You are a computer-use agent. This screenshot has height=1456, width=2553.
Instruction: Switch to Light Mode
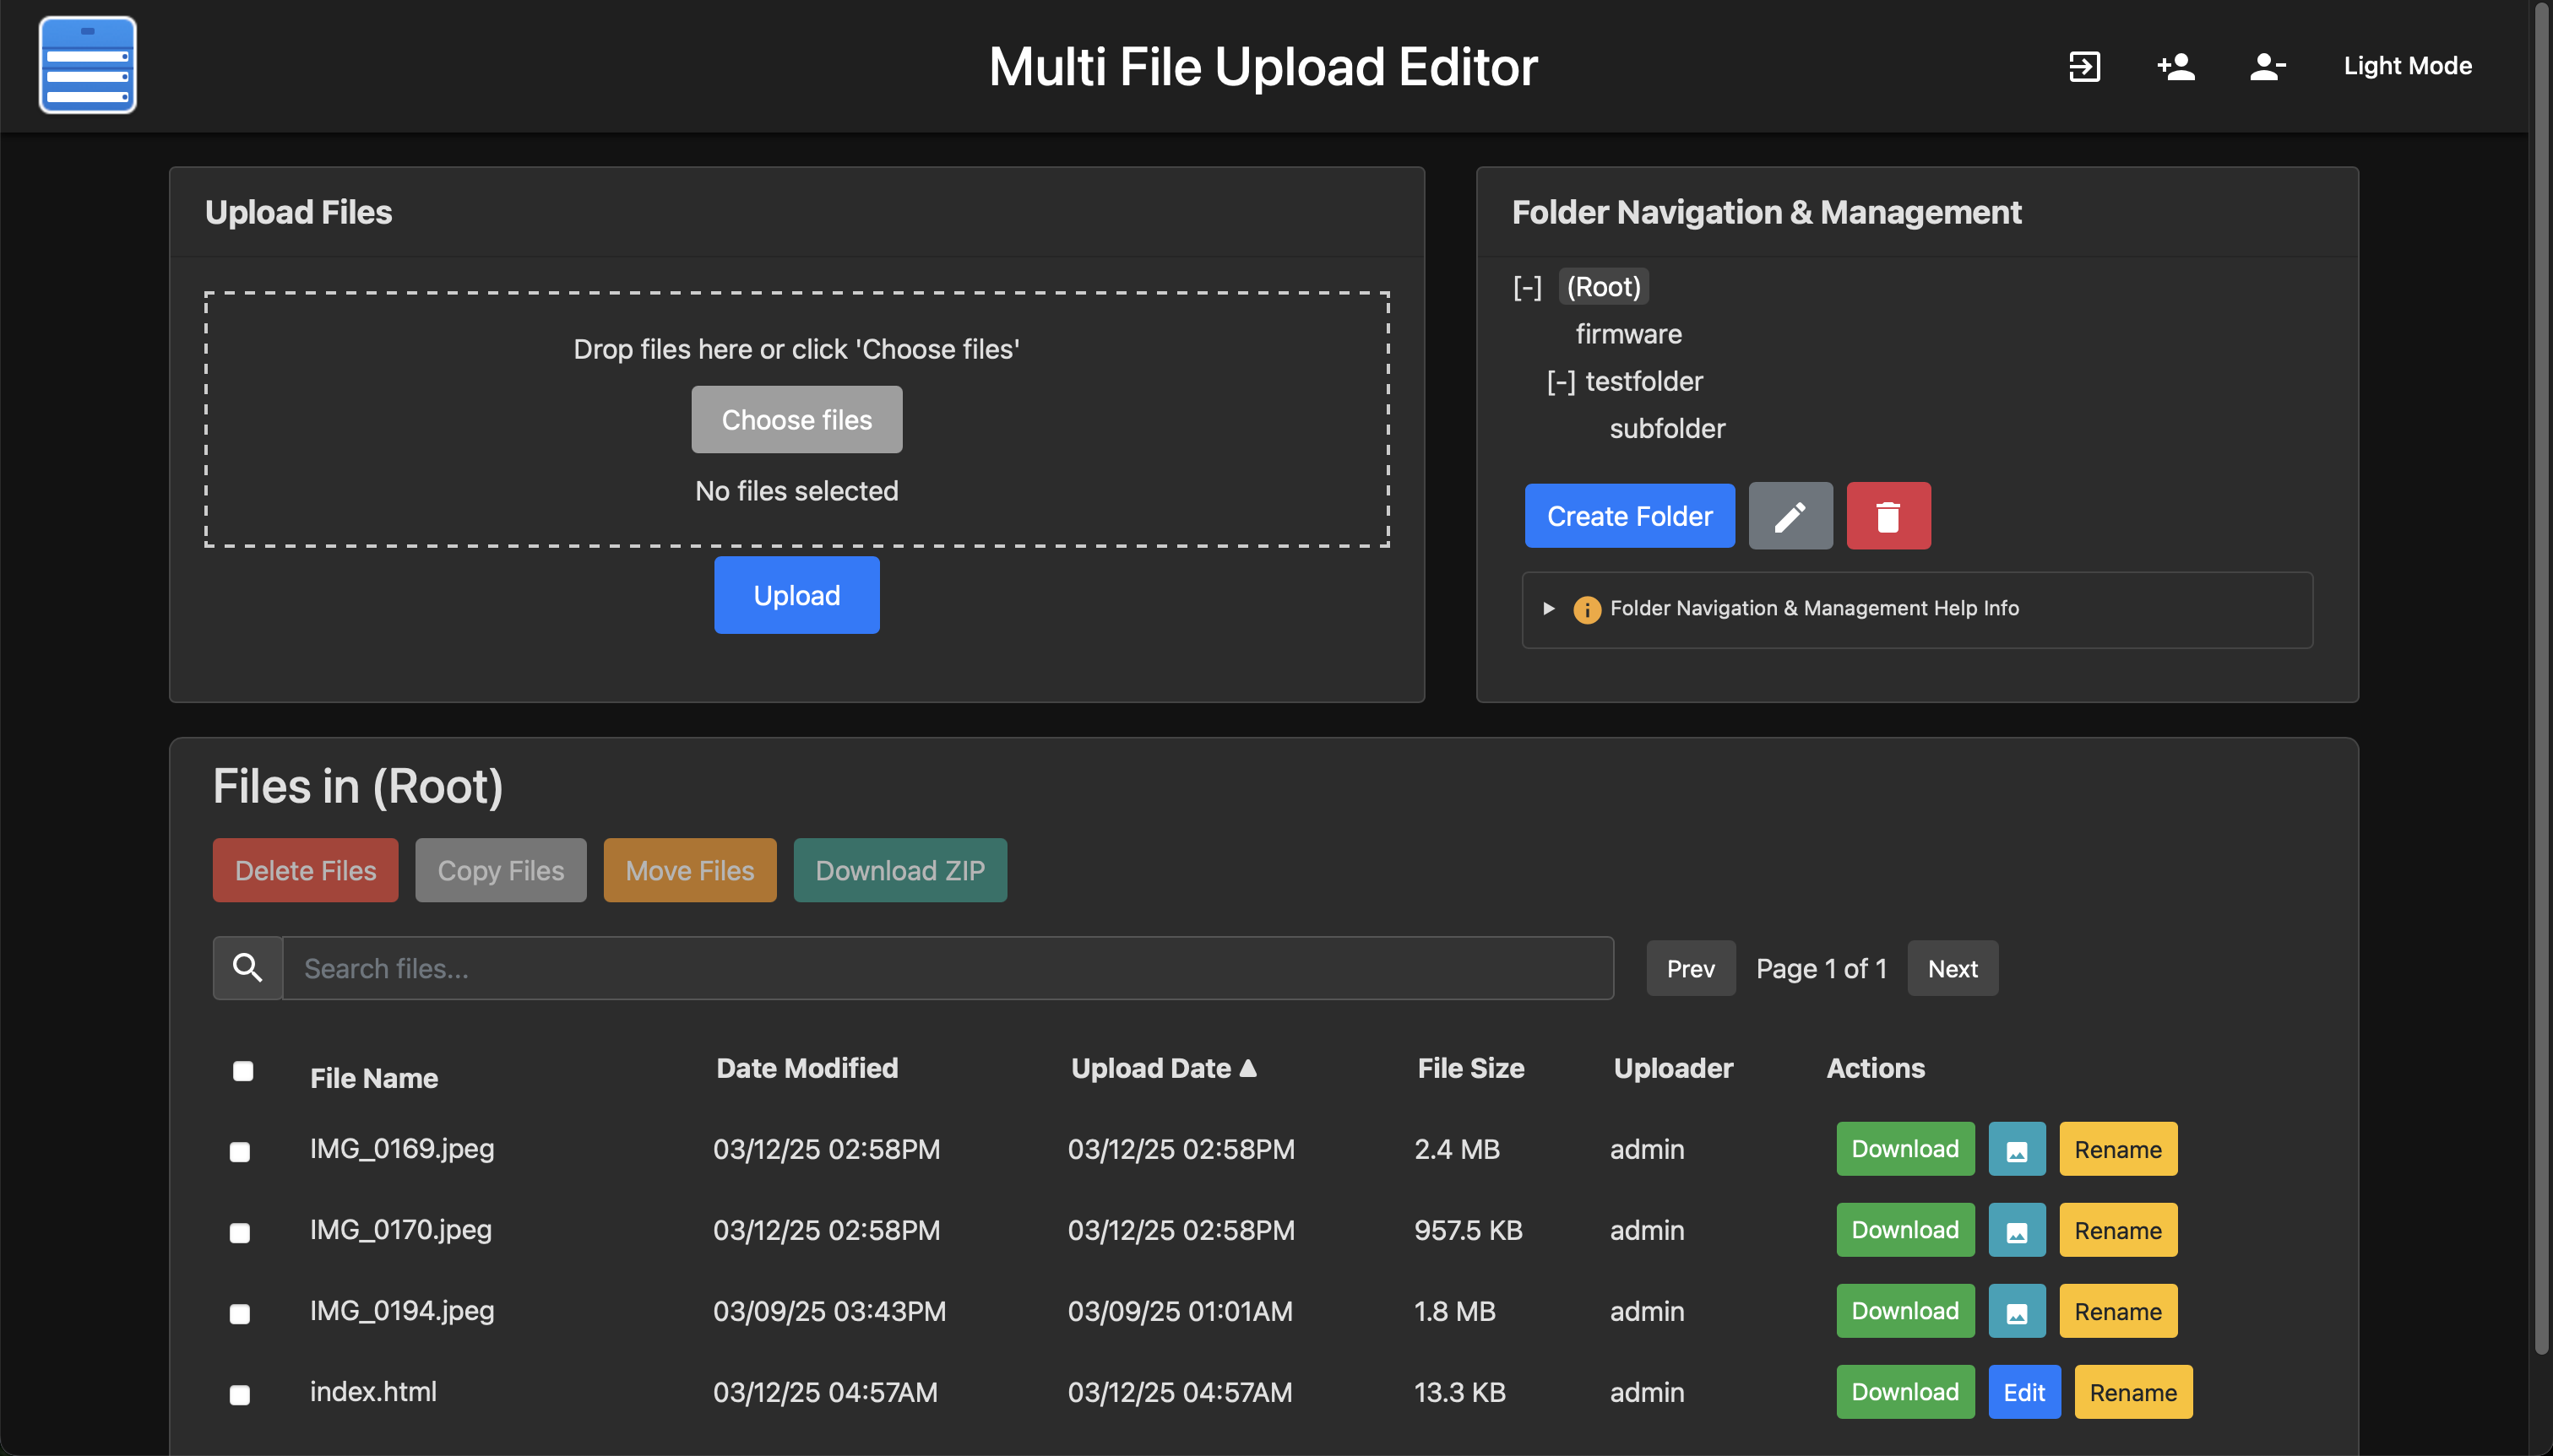coord(2407,66)
